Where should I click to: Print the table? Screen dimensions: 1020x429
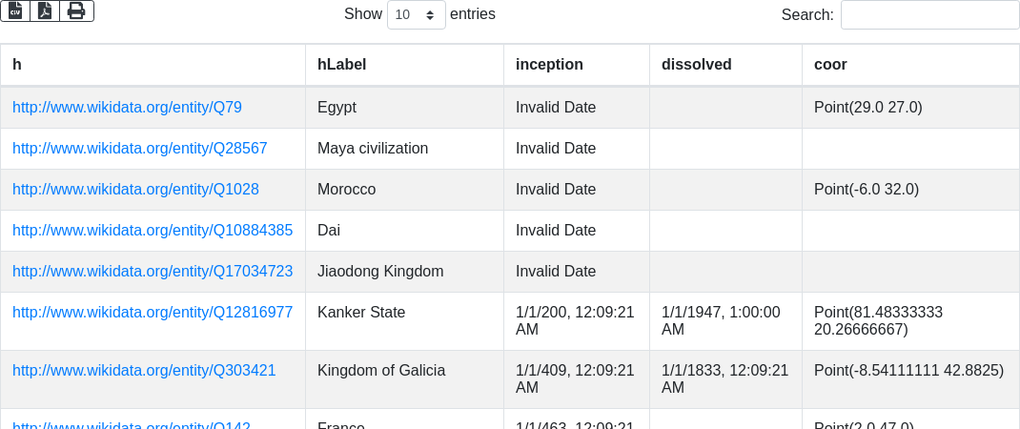pos(76,10)
